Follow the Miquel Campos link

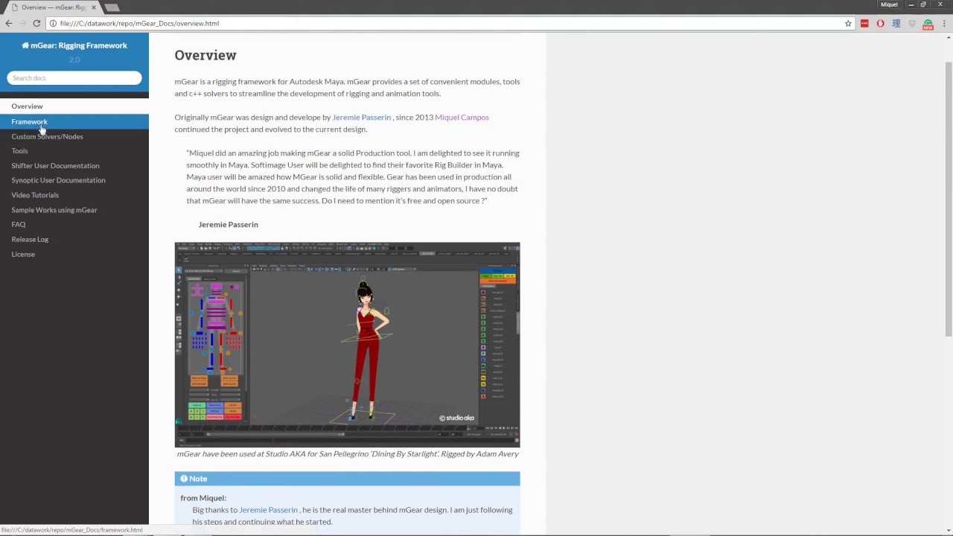462,117
